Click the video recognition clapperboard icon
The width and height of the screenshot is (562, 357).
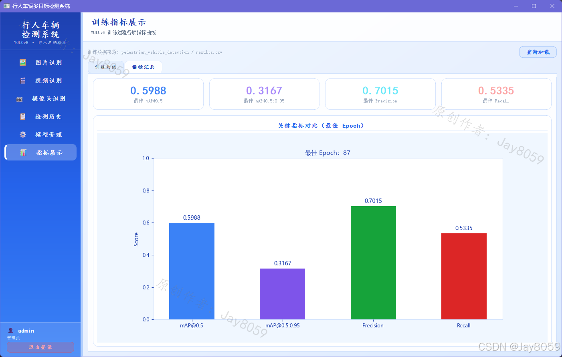(23, 80)
